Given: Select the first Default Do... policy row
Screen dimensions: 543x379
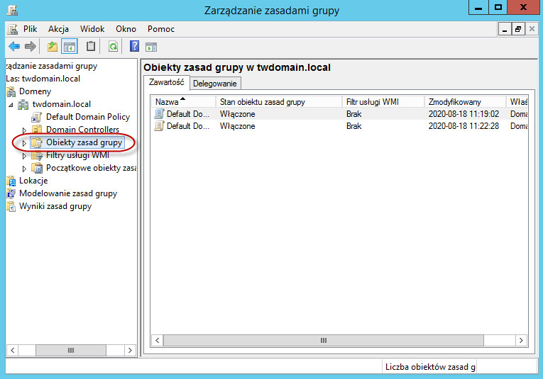Looking at the screenshot, I should click(x=187, y=114).
